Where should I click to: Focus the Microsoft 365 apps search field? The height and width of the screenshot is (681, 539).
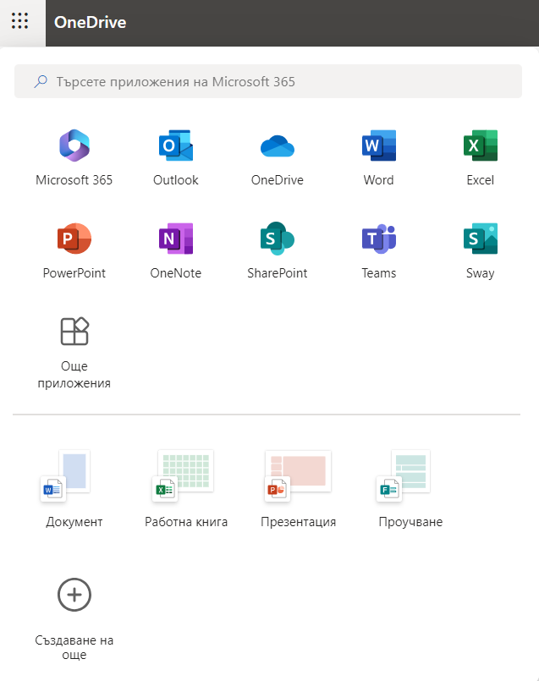coord(268,81)
